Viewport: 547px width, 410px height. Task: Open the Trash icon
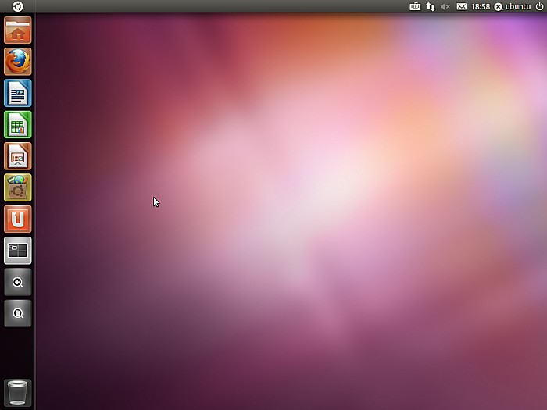[x=18, y=394]
